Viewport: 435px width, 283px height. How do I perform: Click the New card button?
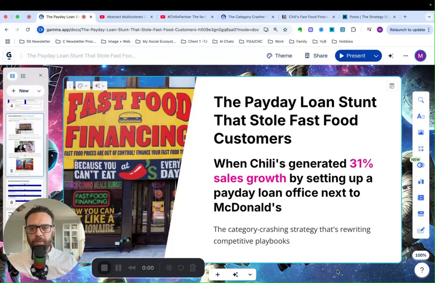pyautogui.click(x=20, y=91)
